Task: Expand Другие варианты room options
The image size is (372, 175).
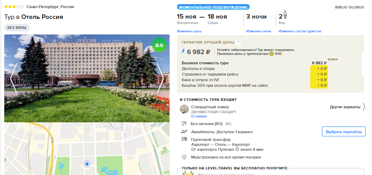Action: point(348,107)
